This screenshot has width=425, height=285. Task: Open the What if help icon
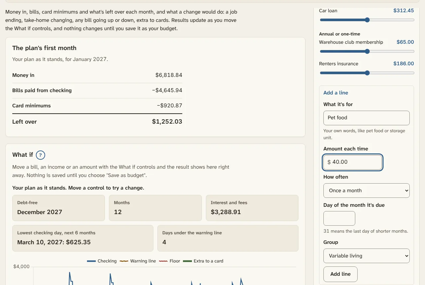(40, 155)
